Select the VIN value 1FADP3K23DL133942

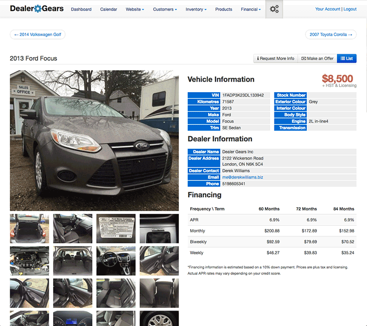[x=243, y=95]
